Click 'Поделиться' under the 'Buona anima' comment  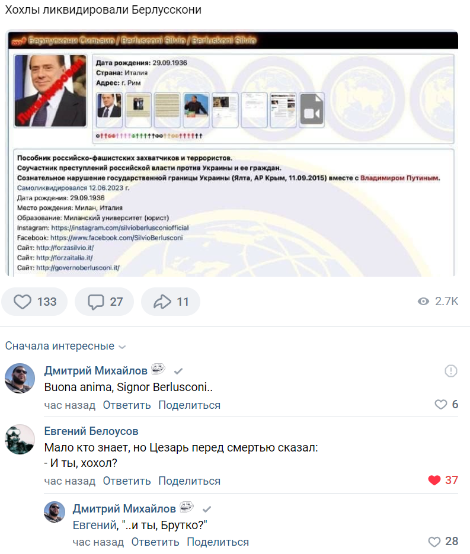(x=190, y=405)
